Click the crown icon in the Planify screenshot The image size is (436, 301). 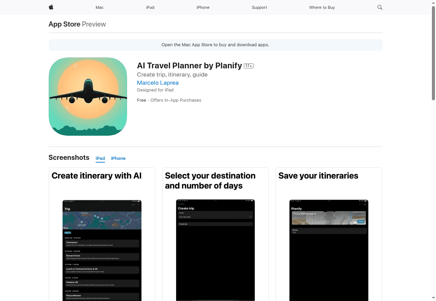(365, 204)
